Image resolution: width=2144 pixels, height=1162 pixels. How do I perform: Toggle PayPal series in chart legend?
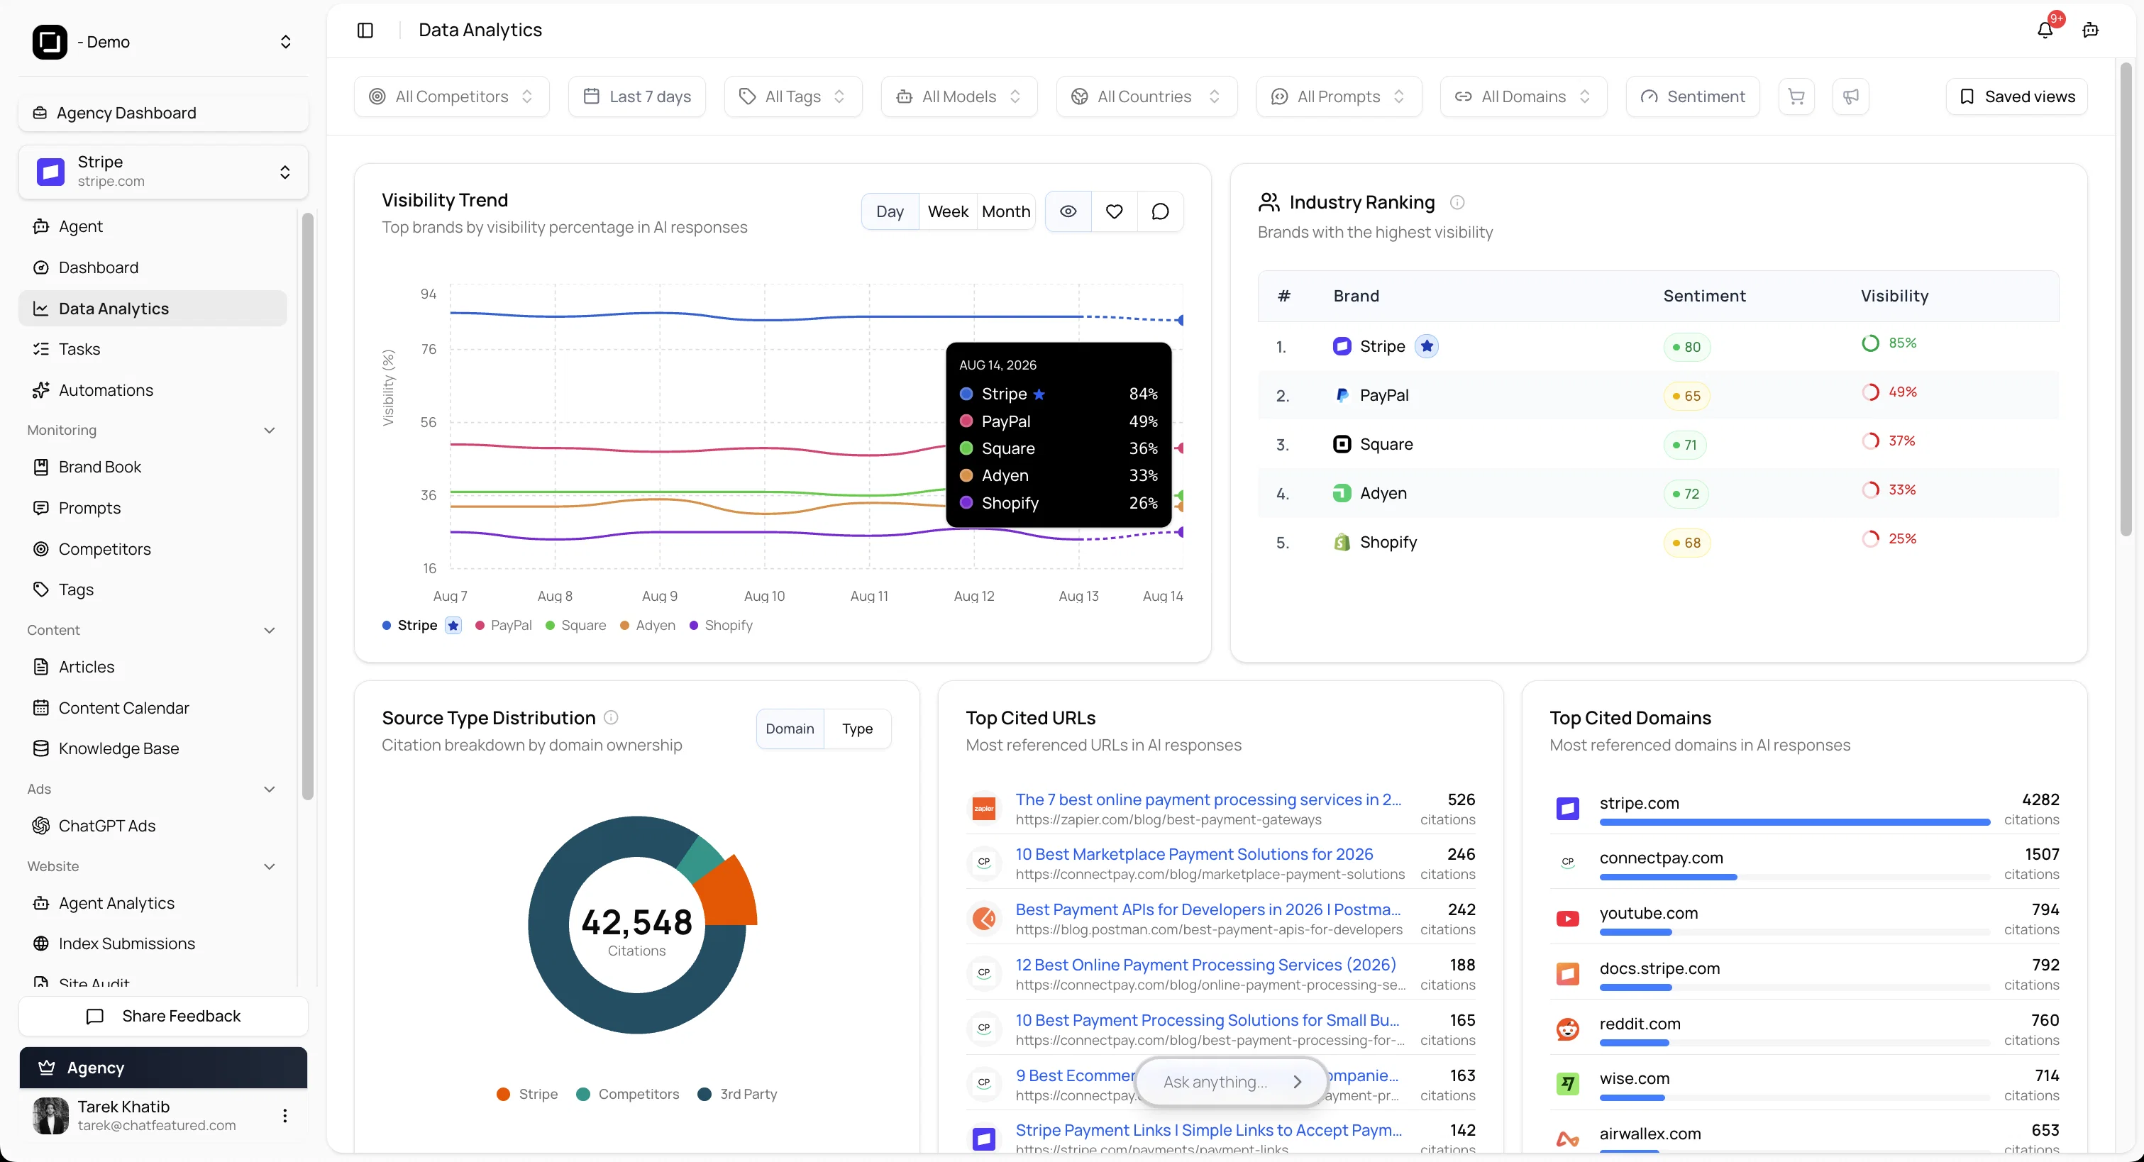pos(503,625)
